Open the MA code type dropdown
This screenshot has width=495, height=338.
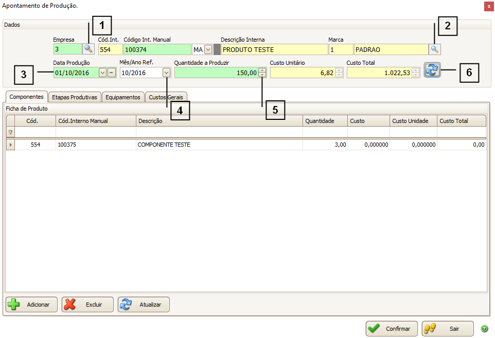tap(208, 49)
